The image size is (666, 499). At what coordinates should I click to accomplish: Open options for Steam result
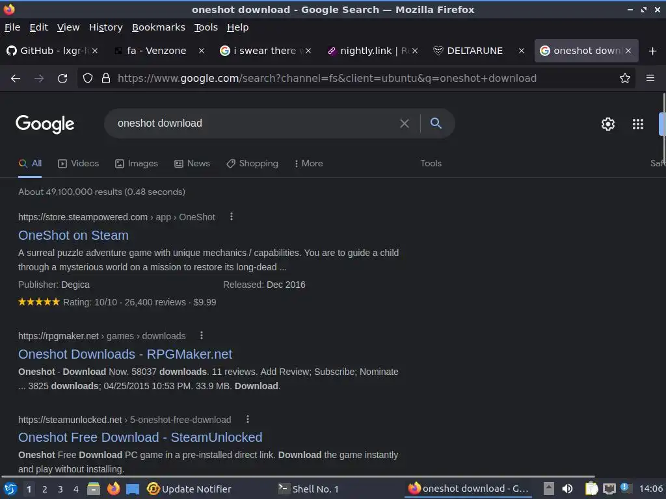(232, 217)
